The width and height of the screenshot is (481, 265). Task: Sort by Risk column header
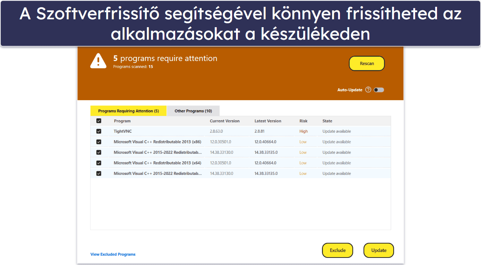coord(303,121)
